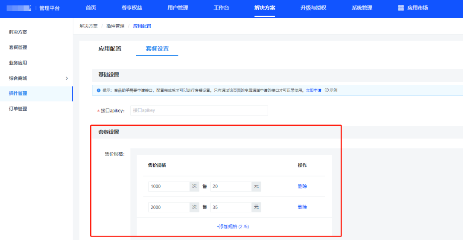Click the count field showing 2000
Viewport: 463px width, 240px height.
click(x=168, y=207)
